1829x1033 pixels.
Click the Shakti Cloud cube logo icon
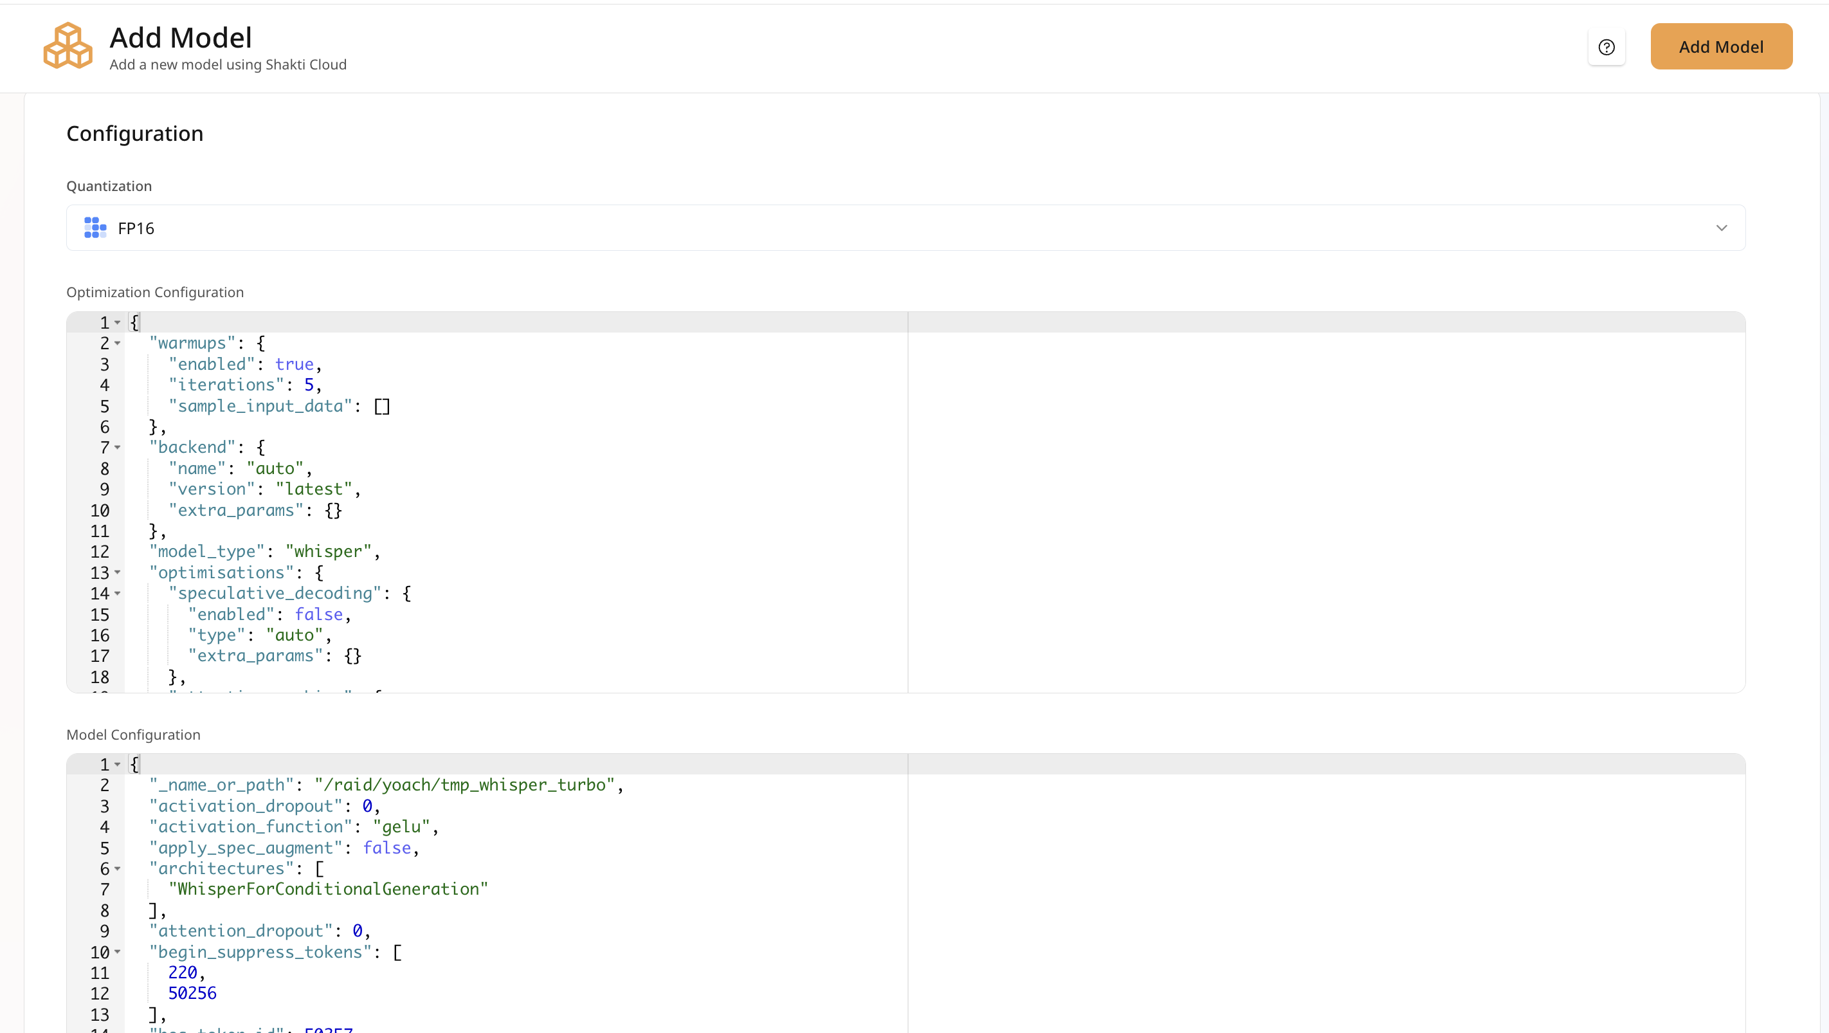pos(68,46)
